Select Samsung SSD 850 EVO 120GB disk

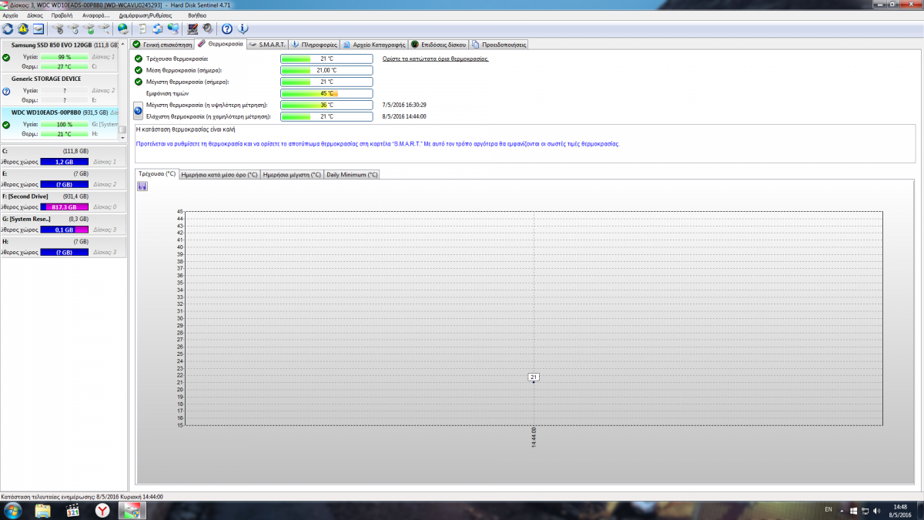pyautogui.click(x=59, y=55)
